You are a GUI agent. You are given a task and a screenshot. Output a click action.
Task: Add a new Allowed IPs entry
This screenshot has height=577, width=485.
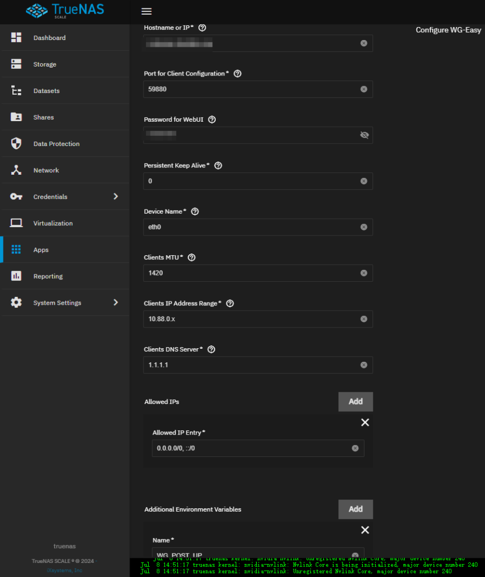coord(355,401)
